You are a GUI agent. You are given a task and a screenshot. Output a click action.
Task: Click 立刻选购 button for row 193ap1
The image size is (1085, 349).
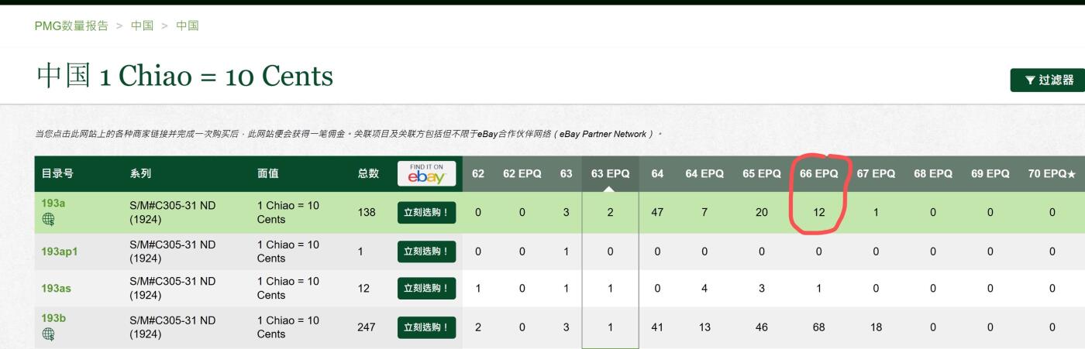[x=426, y=251]
